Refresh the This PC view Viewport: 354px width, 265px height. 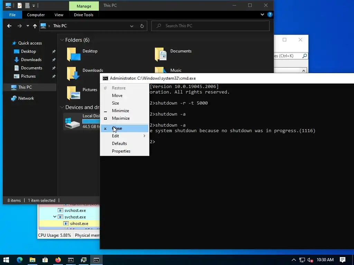tap(142, 26)
